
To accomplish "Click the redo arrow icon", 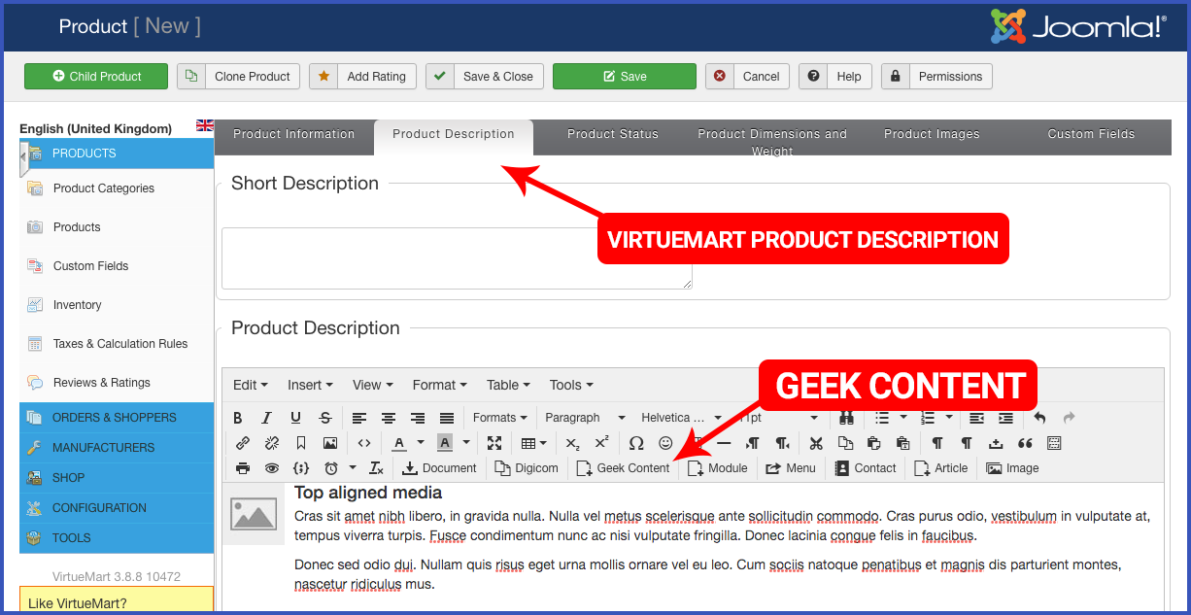I will 1070,418.
